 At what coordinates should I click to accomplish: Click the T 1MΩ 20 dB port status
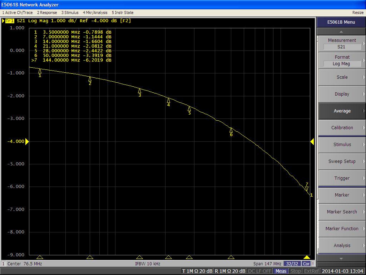[x=197, y=271]
